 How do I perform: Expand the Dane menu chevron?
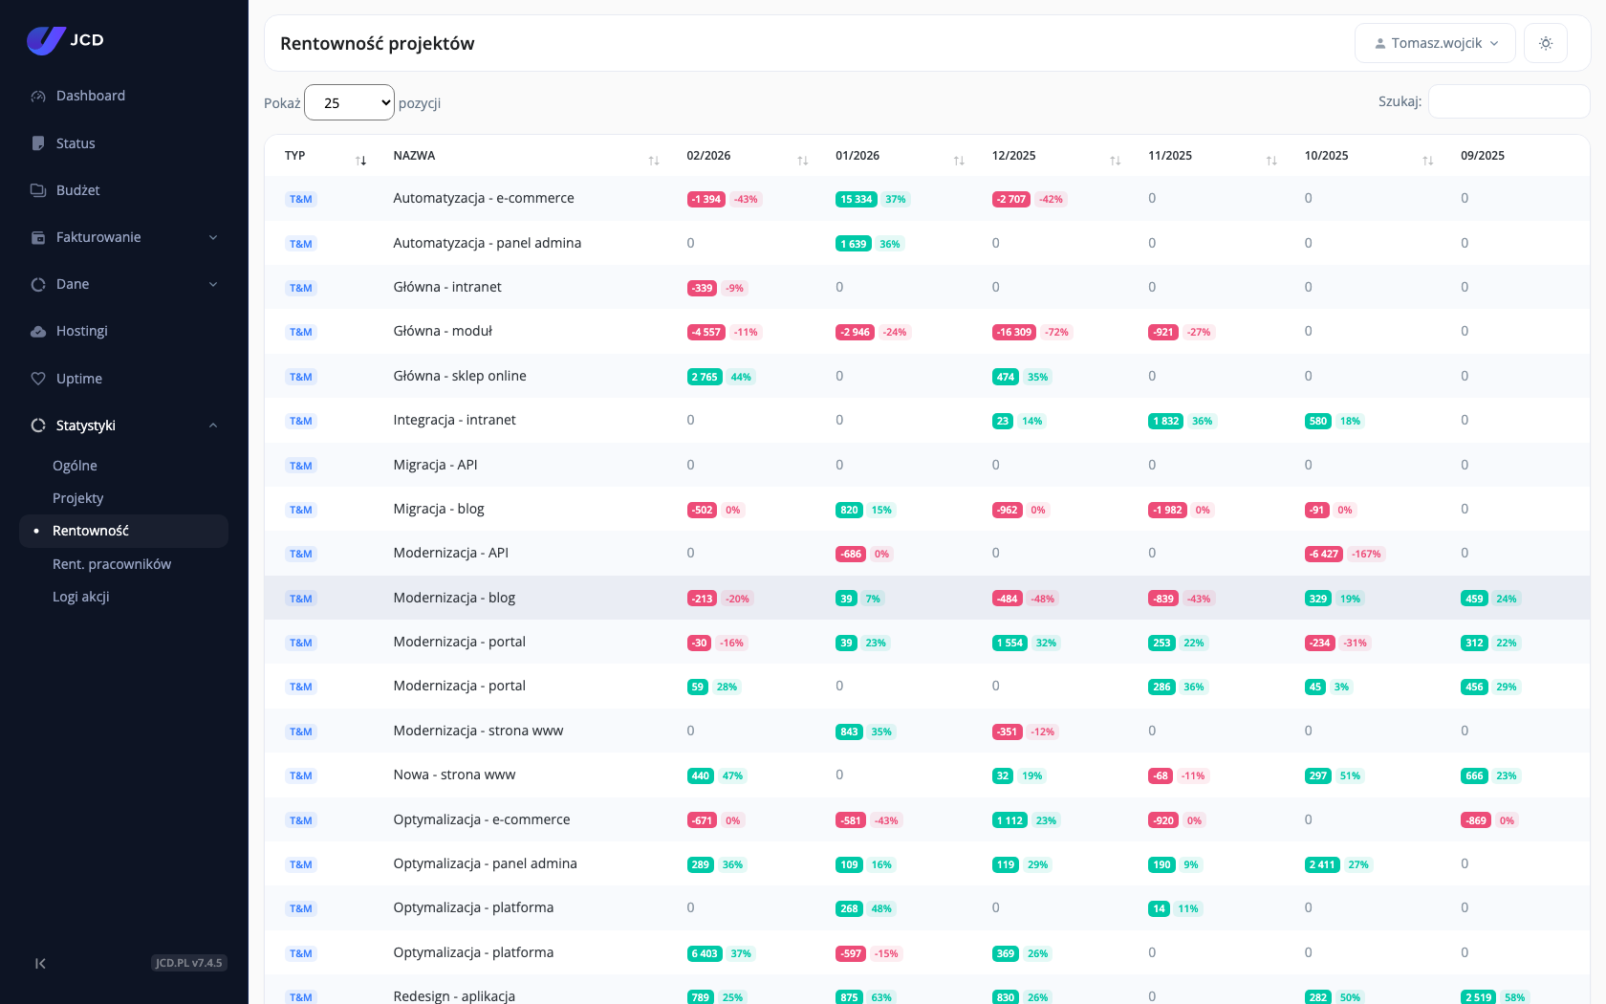click(x=213, y=284)
